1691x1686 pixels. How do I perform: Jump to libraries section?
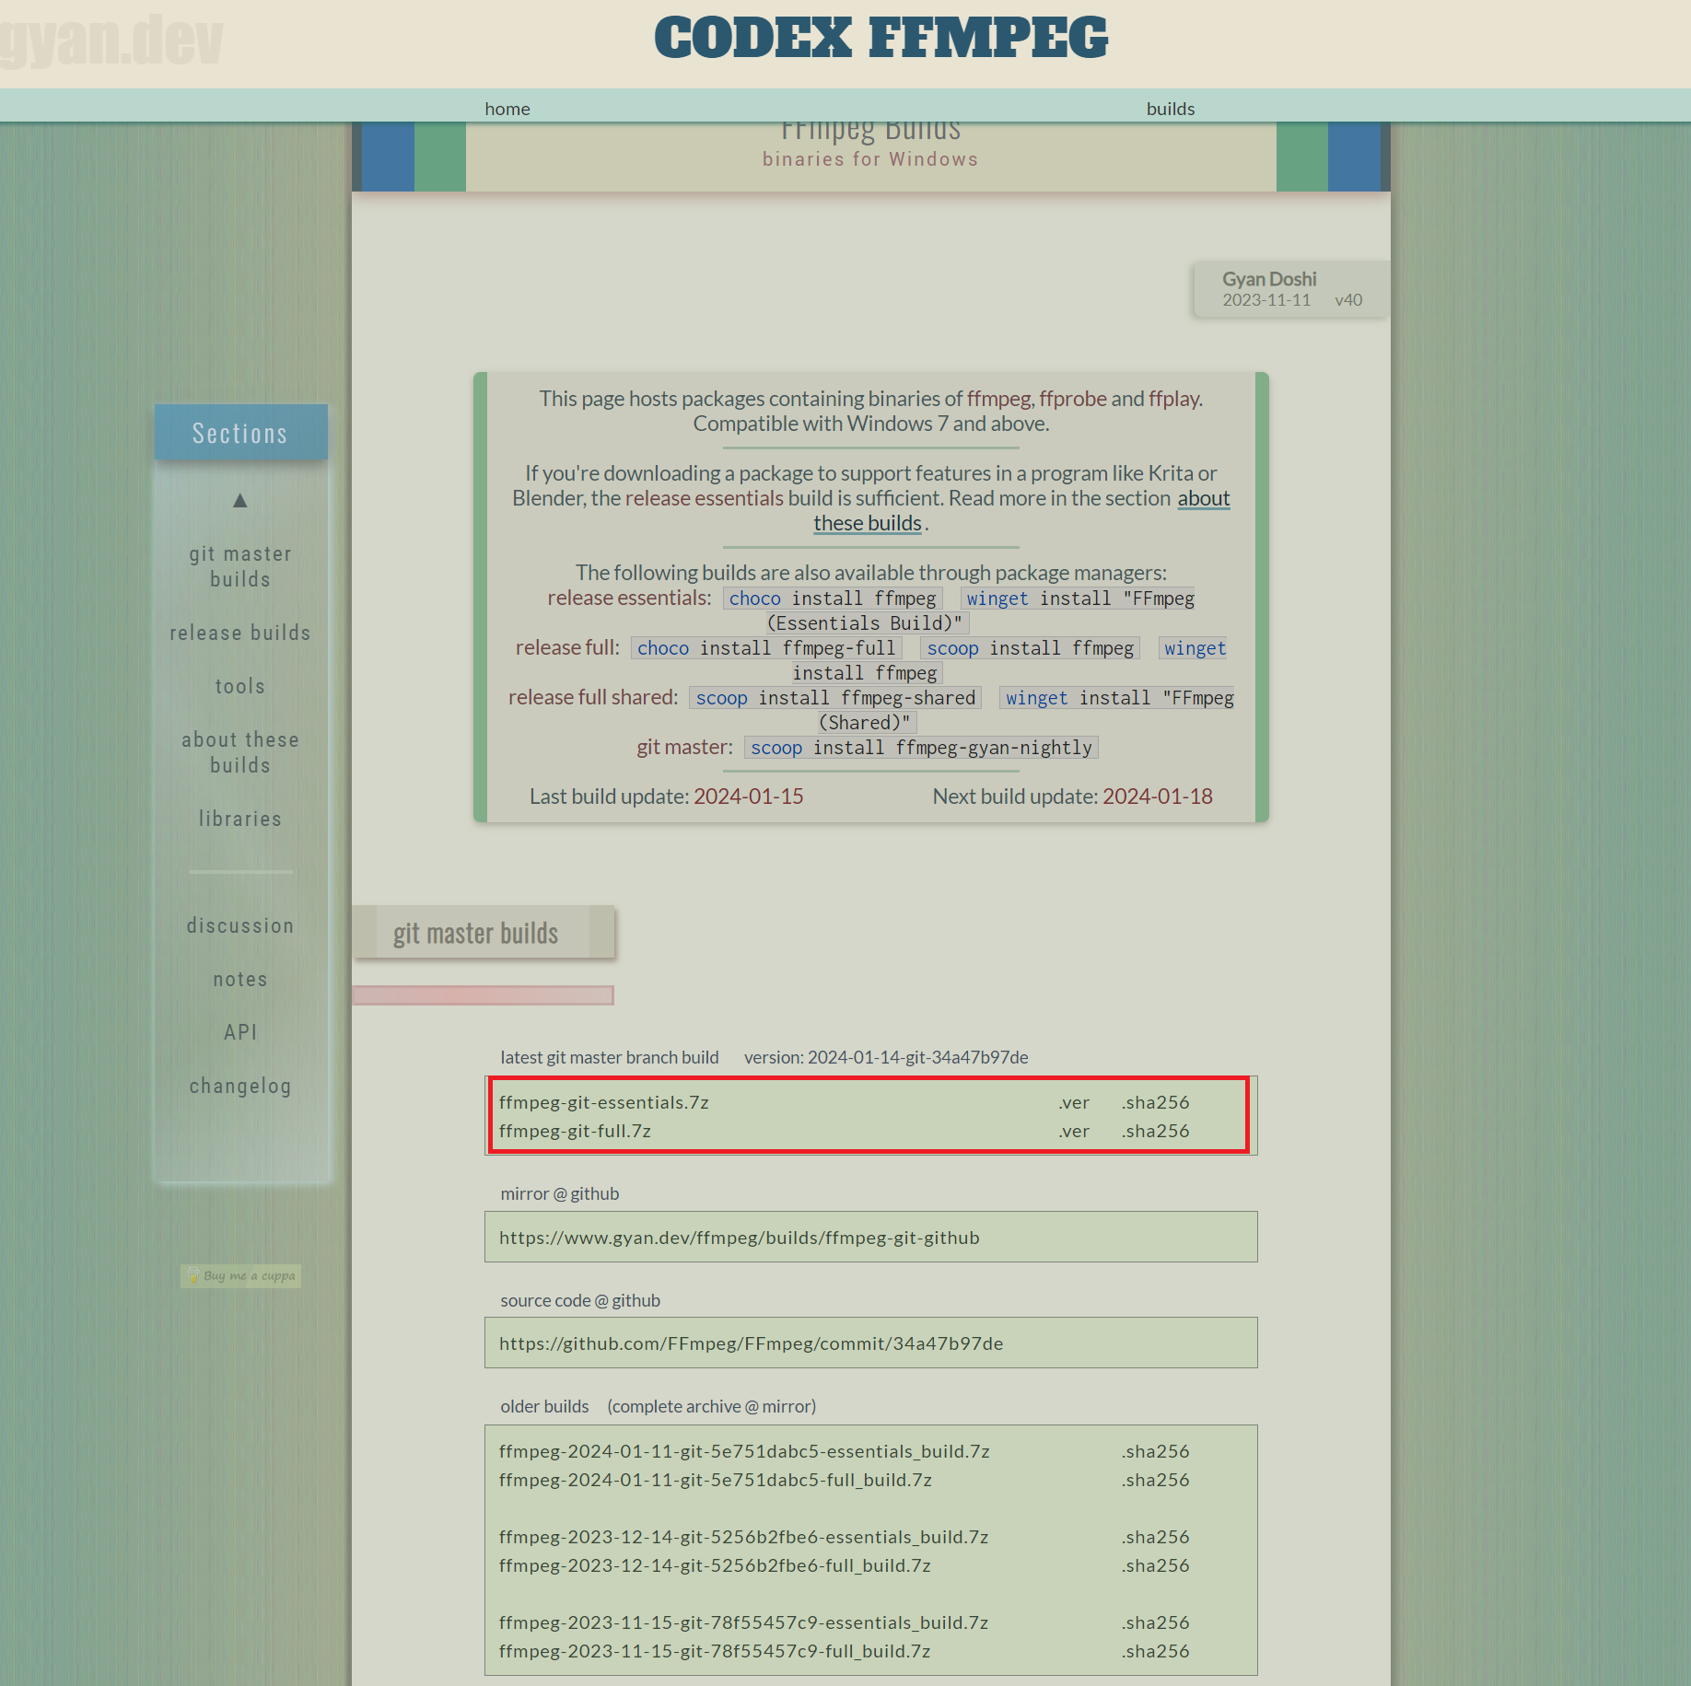point(240,819)
